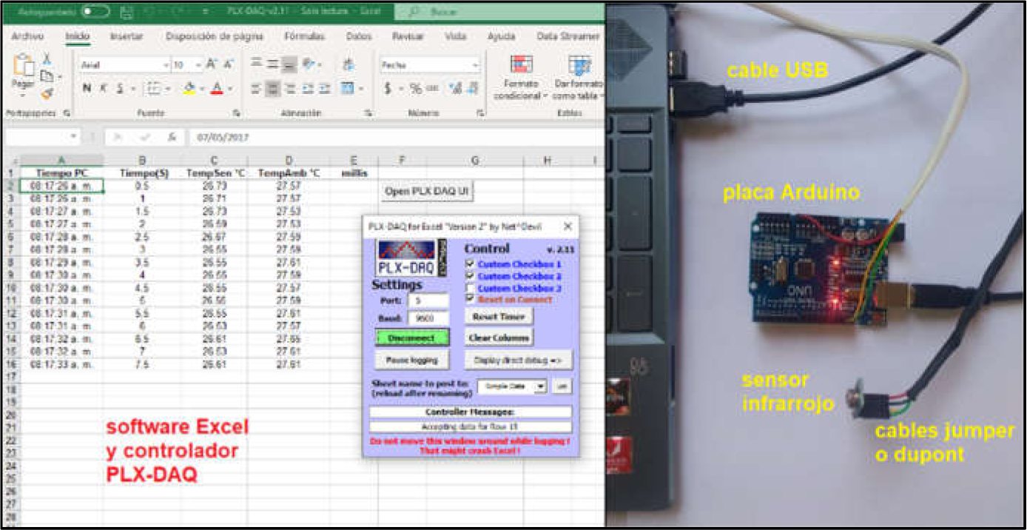Open the Fecha number format dropdown
The image size is (1027, 530).
475,65
